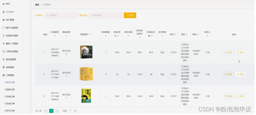Click the yellow 查询 search button
Screen dimensions: 256x115
pos(130,15)
